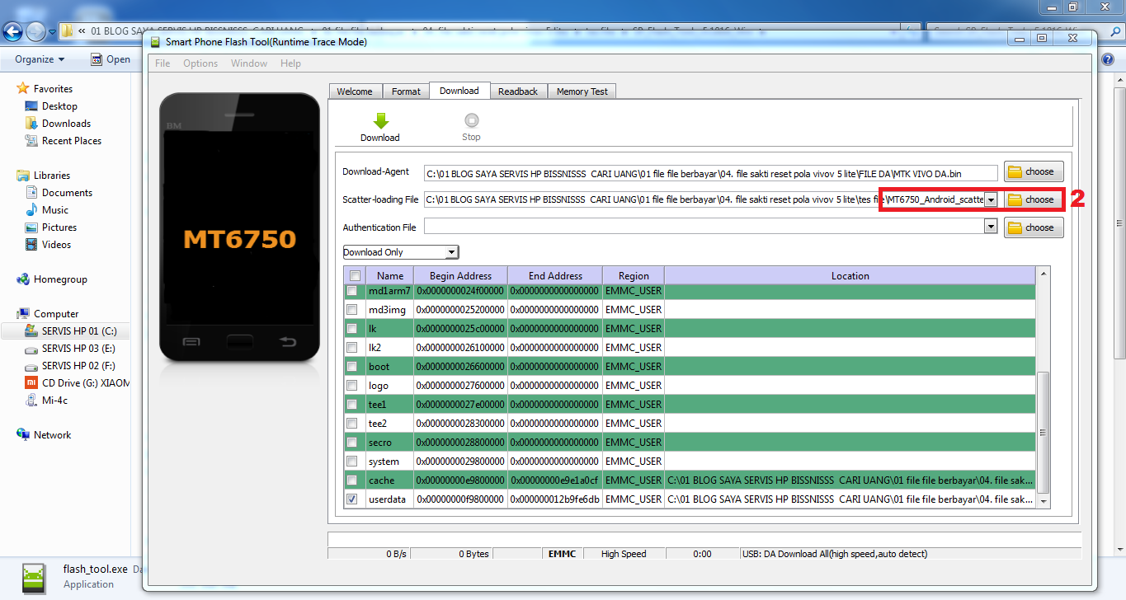1126x600 pixels.
Task: Check the logo partition checkbox
Action: [x=352, y=386]
